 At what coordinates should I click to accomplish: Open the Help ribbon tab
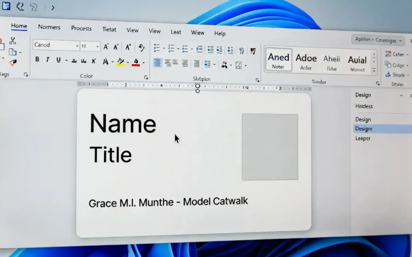220,34
